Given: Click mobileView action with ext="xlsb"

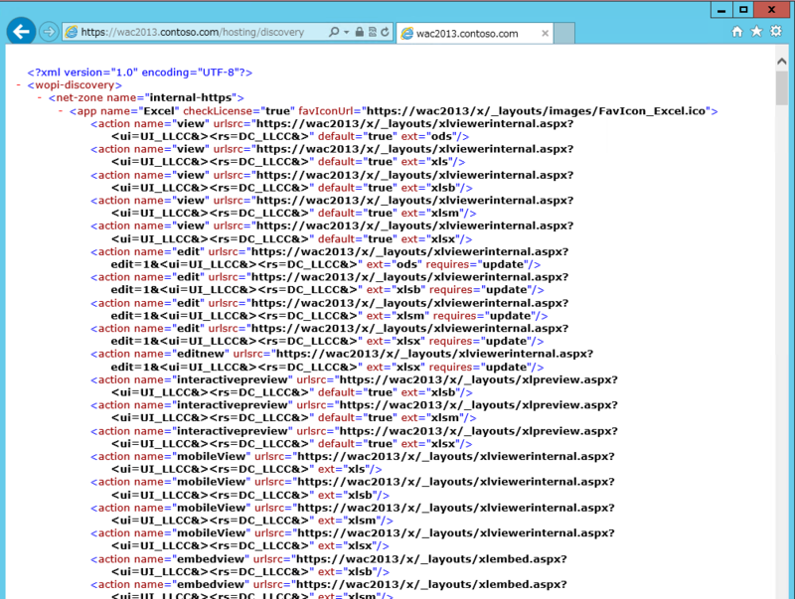Looking at the screenshot, I should tap(353, 488).
